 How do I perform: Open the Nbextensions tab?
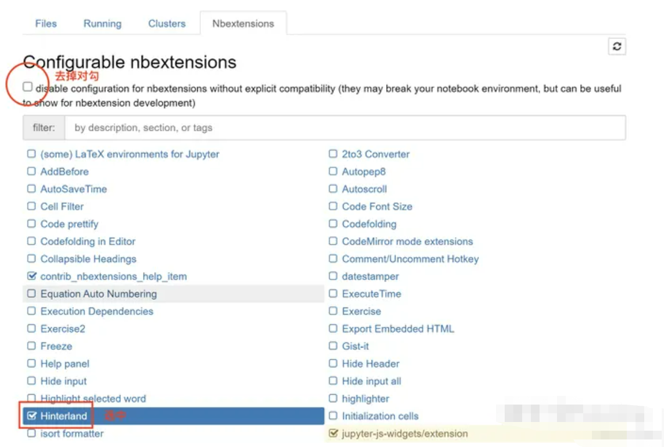[x=243, y=24]
